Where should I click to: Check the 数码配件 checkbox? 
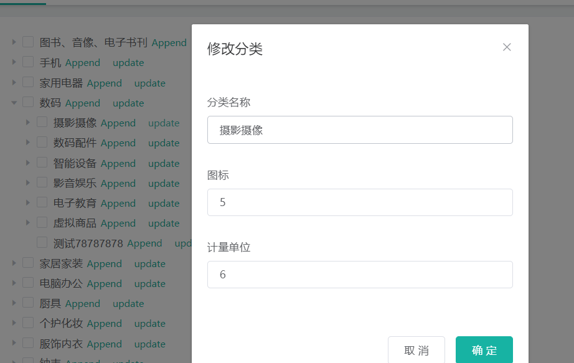point(42,142)
